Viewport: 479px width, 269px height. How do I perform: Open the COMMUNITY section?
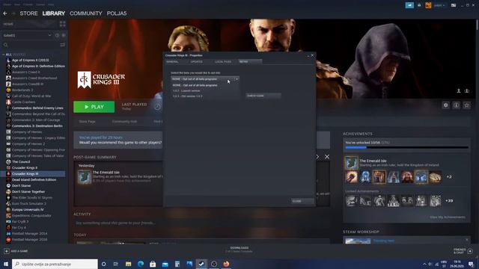86,13
